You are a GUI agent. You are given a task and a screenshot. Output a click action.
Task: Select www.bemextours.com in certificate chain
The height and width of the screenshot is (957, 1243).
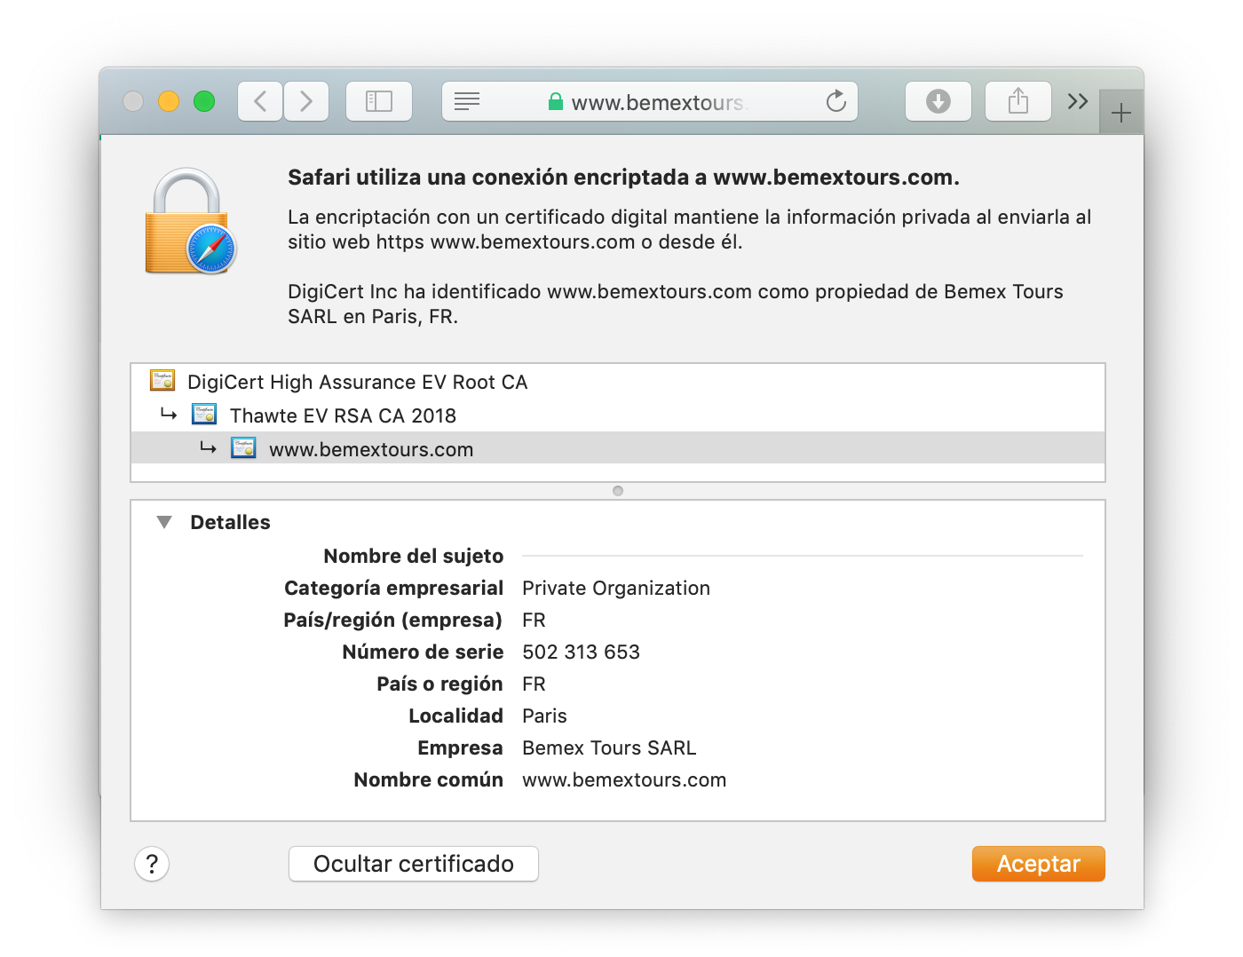pos(618,448)
